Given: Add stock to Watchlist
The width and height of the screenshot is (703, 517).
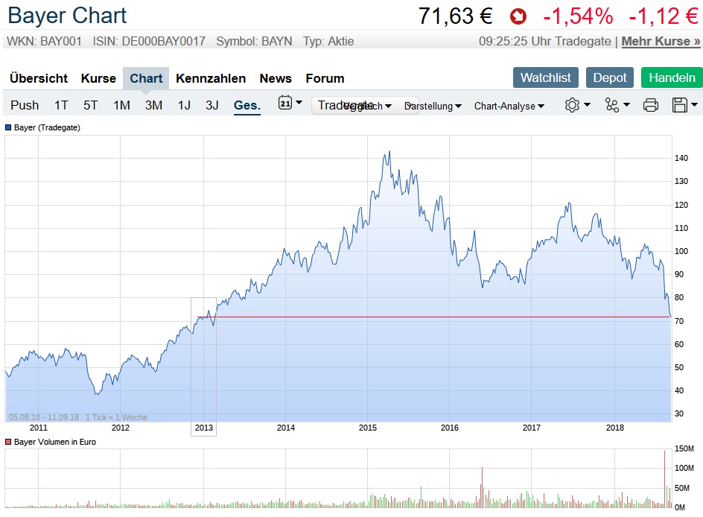Looking at the screenshot, I should point(545,77).
